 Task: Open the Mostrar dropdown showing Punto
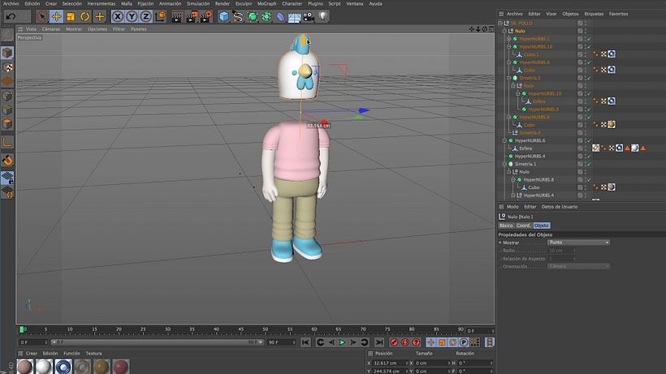coord(578,243)
